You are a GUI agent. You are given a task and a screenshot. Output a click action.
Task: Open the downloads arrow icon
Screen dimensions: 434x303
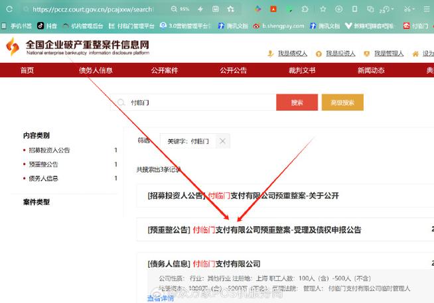pyautogui.click(x=338, y=9)
